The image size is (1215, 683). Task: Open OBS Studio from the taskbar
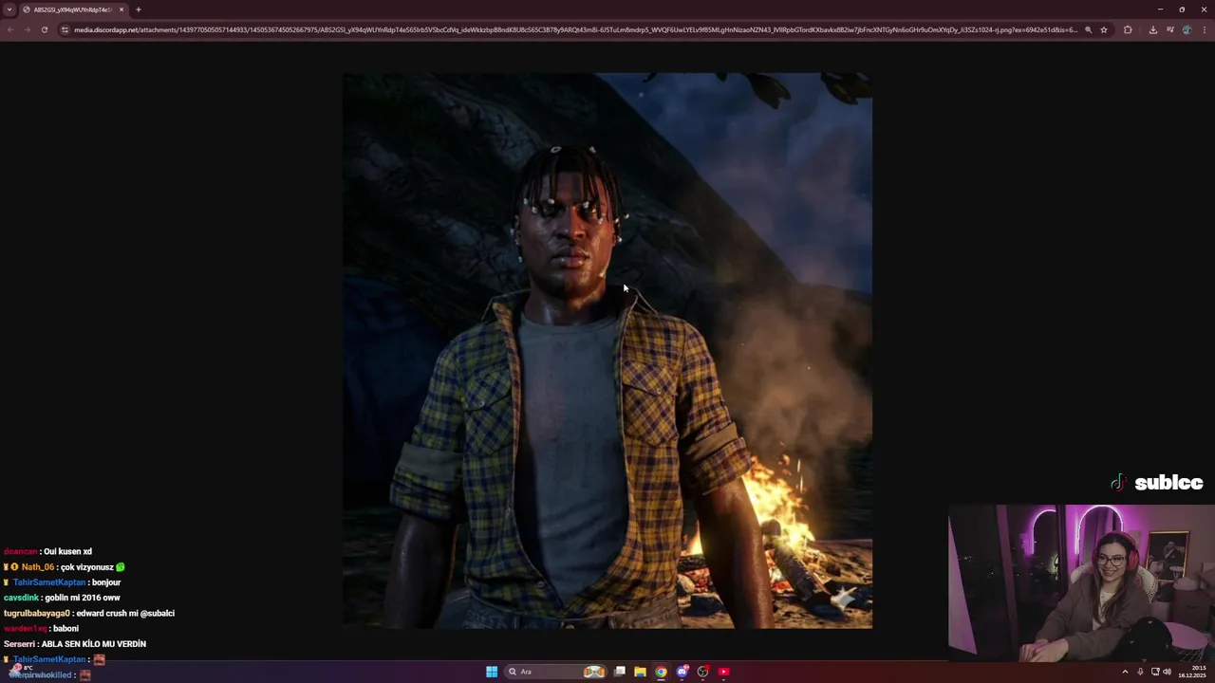coord(702,672)
